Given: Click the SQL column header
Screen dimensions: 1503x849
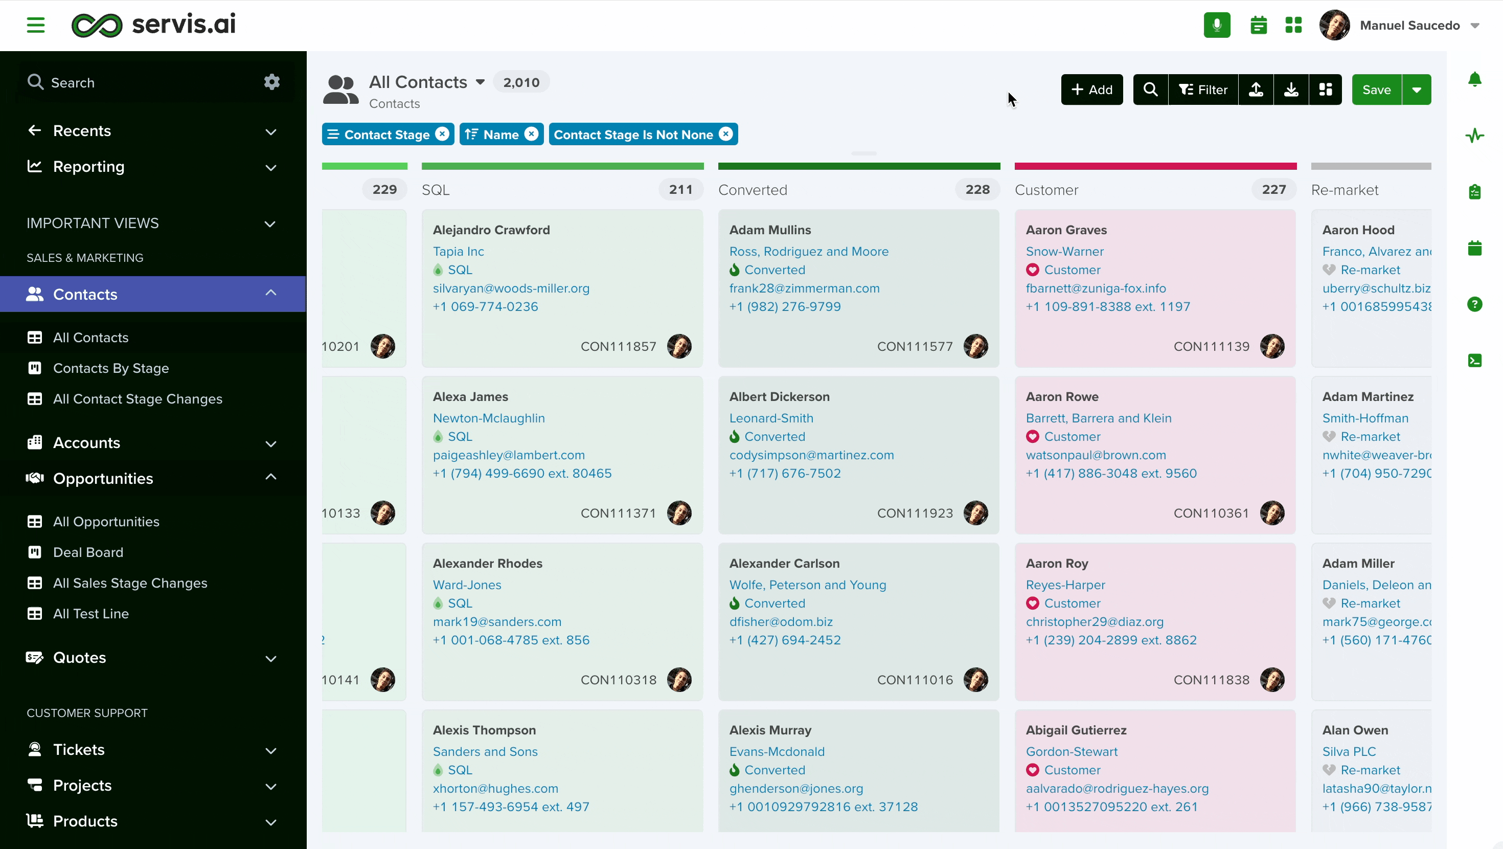Looking at the screenshot, I should tap(436, 190).
